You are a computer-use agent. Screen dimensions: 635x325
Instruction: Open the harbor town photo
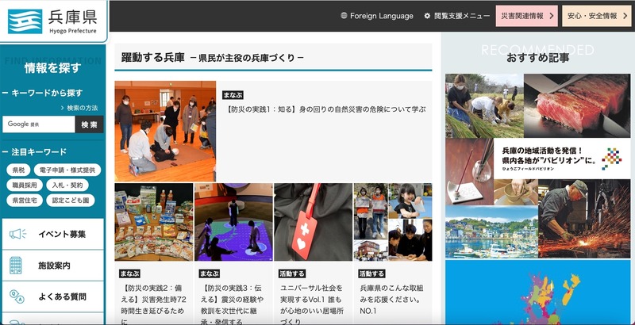tap(491, 232)
